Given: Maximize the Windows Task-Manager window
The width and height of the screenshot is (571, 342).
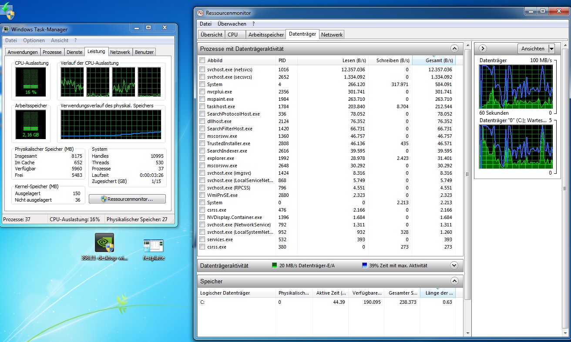Looking at the screenshot, I should (x=148, y=28).
